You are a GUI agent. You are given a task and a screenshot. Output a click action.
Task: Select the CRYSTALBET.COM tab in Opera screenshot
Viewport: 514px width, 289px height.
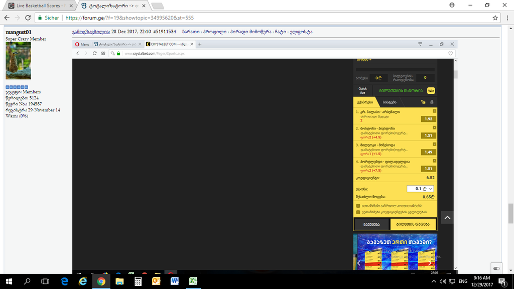(170, 44)
